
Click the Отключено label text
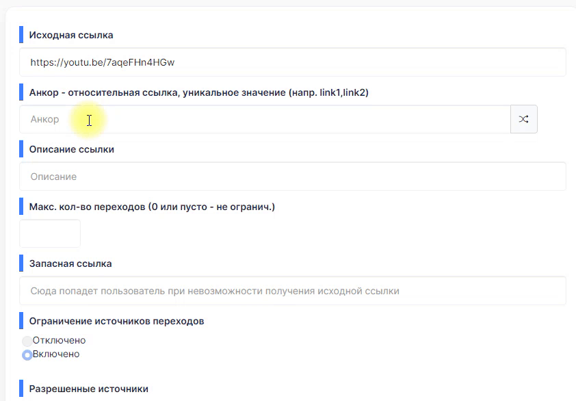click(x=59, y=340)
